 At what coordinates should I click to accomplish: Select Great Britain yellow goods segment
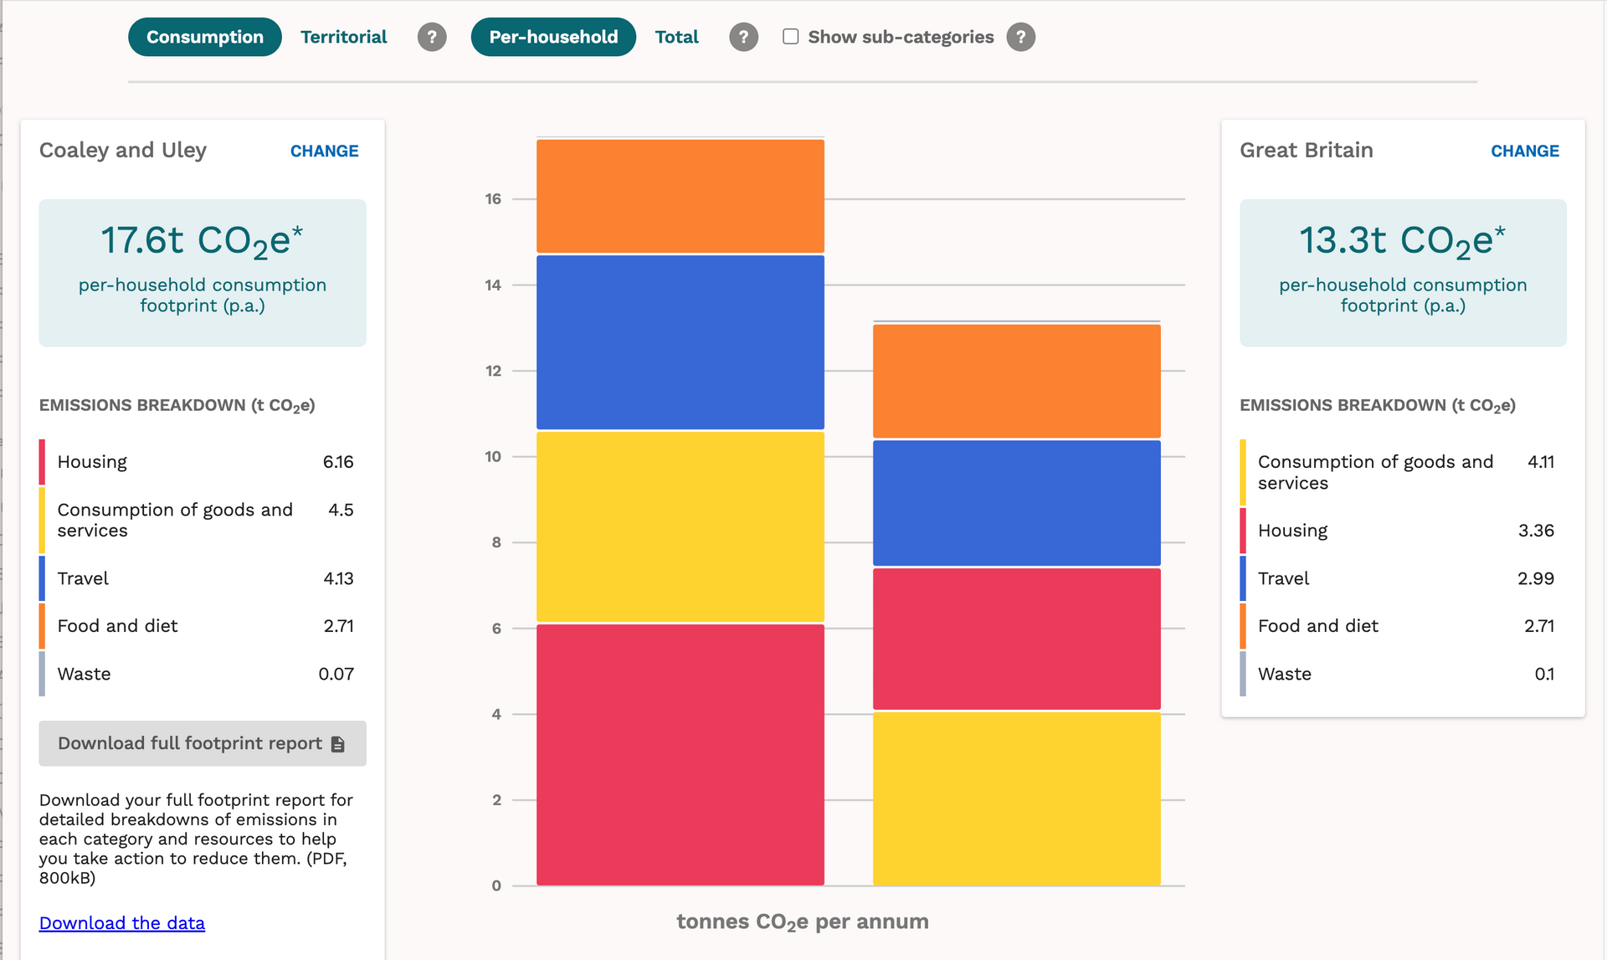[x=1017, y=798]
